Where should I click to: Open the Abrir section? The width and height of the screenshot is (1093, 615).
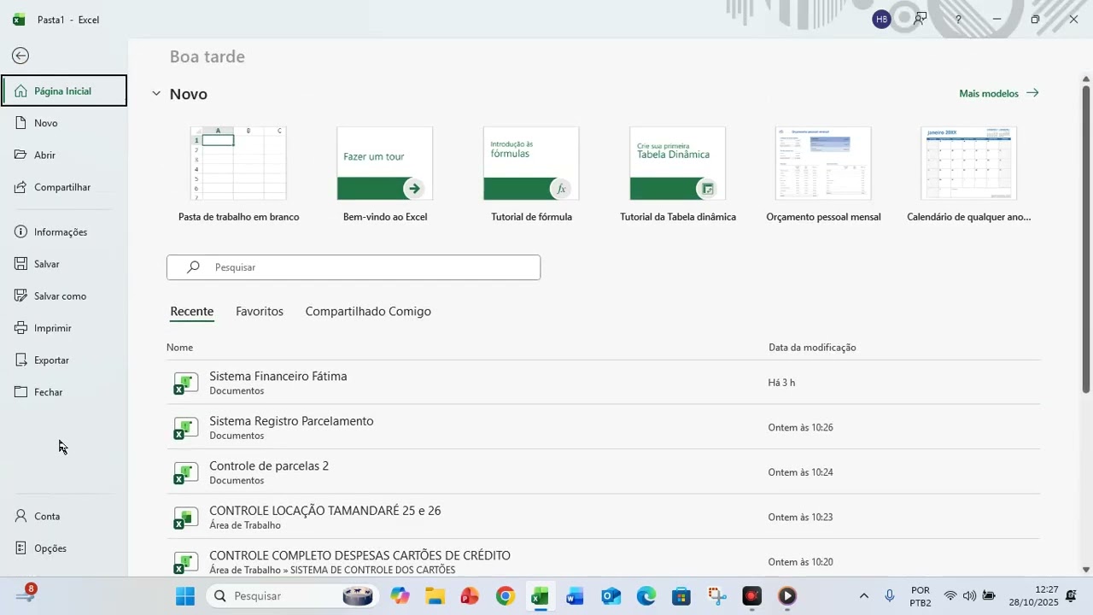coord(64,155)
